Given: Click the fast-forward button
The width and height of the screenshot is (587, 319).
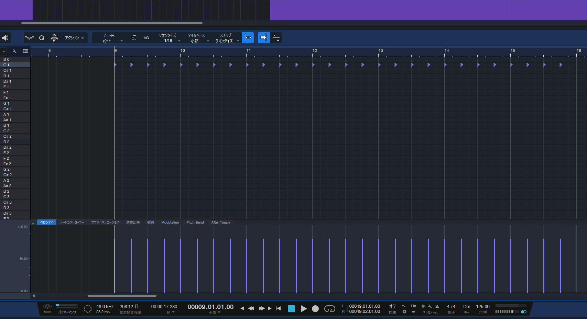Looking at the screenshot, I should pyautogui.click(x=262, y=308).
